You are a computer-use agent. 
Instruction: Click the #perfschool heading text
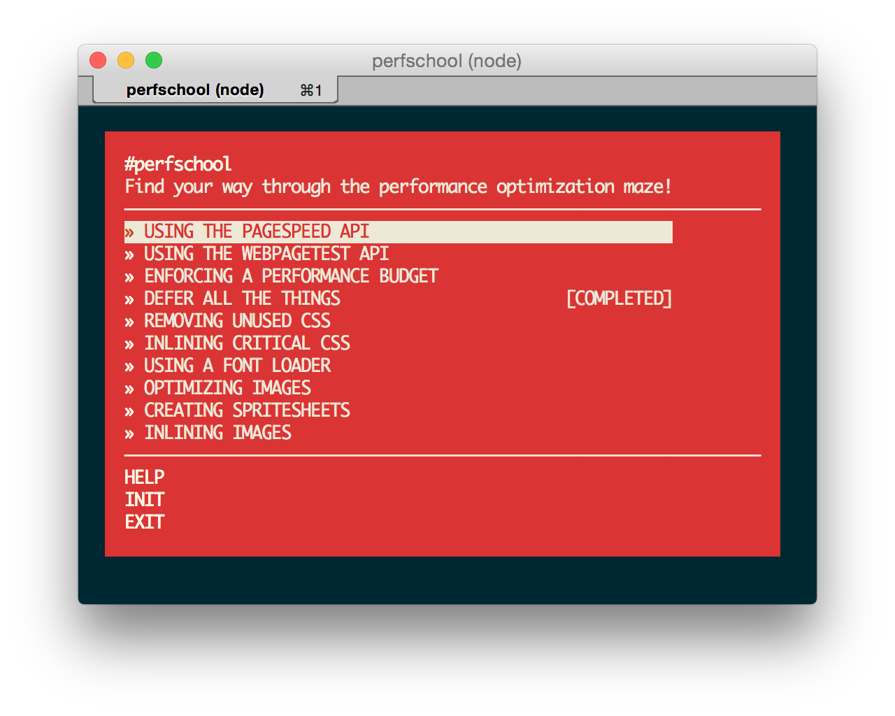pyautogui.click(x=178, y=164)
